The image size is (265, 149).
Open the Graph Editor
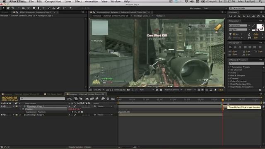pyautogui.click(x=113, y=99)
